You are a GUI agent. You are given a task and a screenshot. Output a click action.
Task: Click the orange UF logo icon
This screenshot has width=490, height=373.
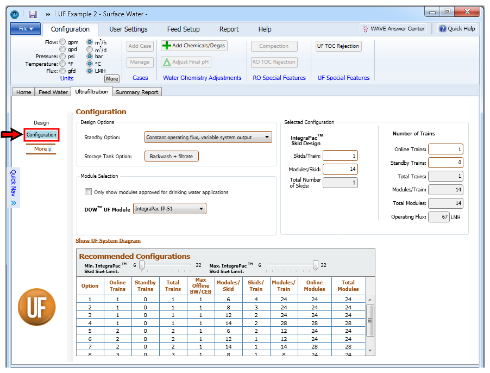[37, 307]
